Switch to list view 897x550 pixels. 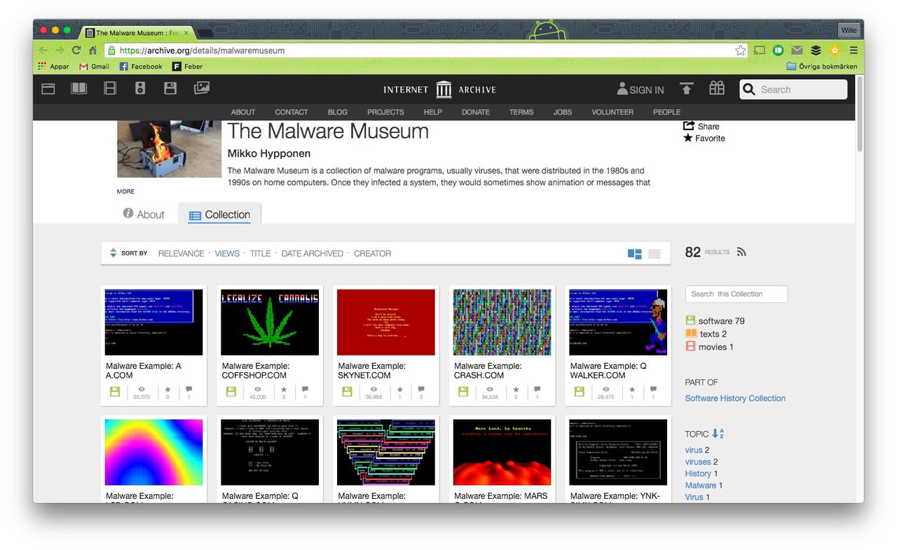[655, 254]
